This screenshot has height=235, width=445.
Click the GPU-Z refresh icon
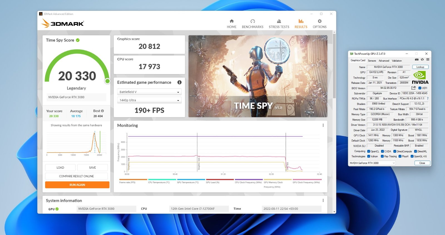coord(422,60)
